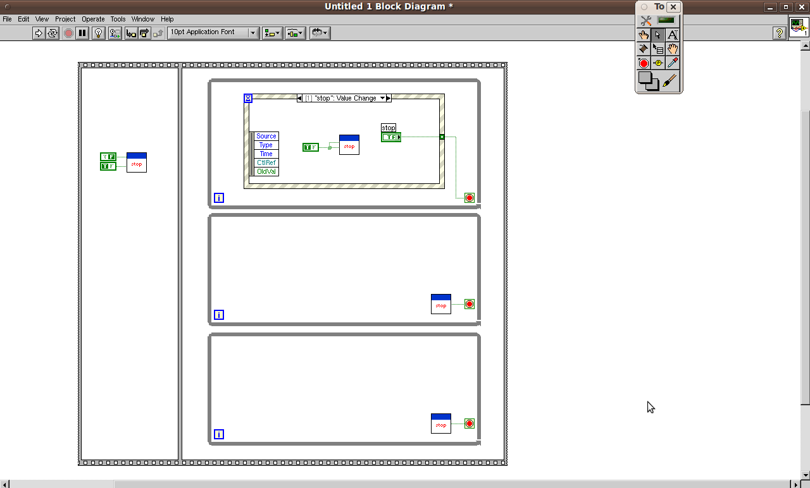
Task: Open the Project menu
Action: 65,19
